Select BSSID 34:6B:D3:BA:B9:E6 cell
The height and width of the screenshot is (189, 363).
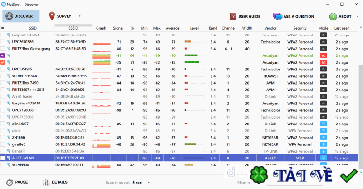tap(71, 76)
